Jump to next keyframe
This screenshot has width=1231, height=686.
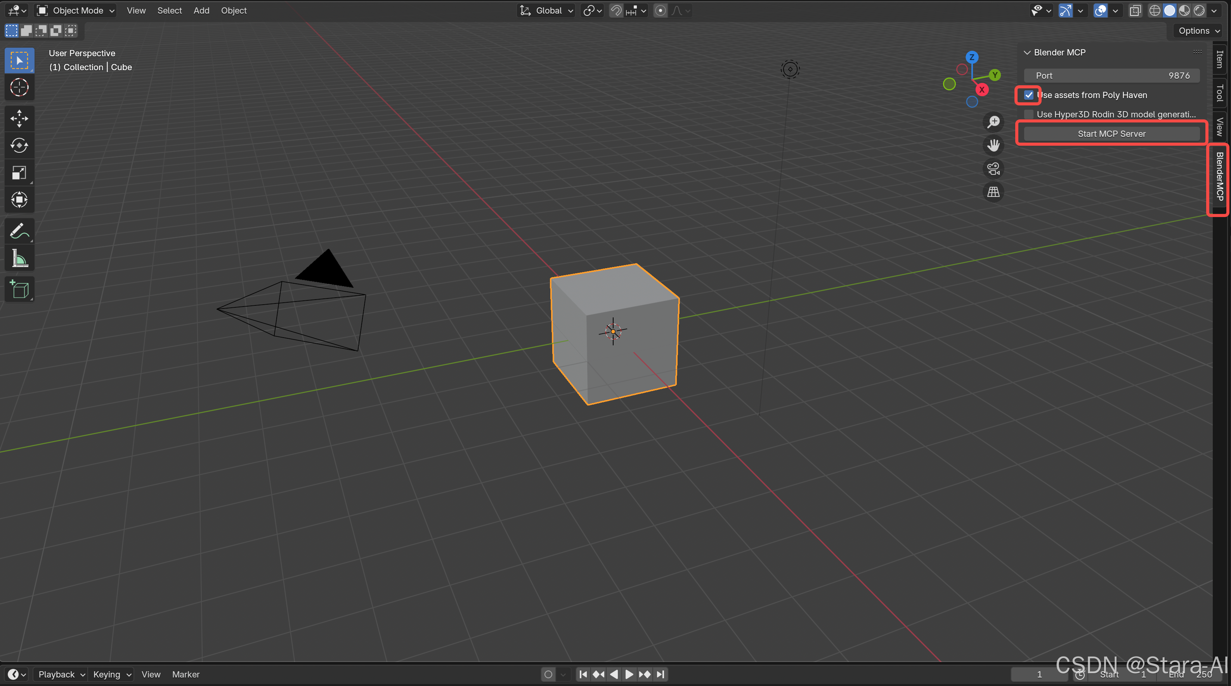pos(645,674)
